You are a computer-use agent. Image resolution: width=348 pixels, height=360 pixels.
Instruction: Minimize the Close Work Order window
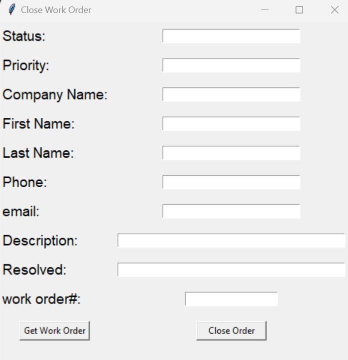265,10
